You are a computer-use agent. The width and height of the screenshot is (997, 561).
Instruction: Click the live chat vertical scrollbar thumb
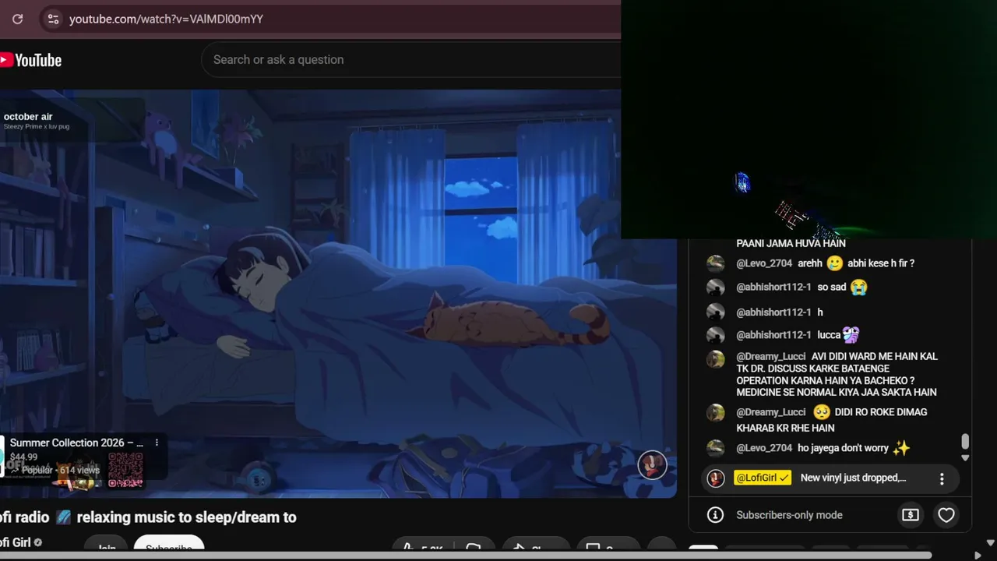point(965,442)
